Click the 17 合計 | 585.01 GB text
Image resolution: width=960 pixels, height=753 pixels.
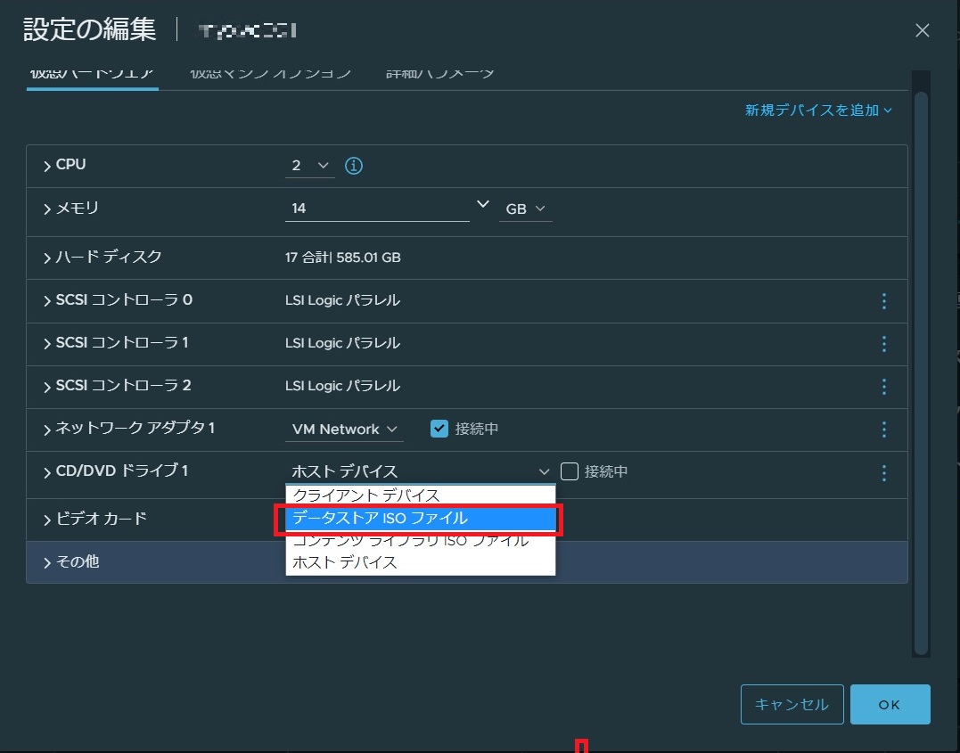point(343,258)
